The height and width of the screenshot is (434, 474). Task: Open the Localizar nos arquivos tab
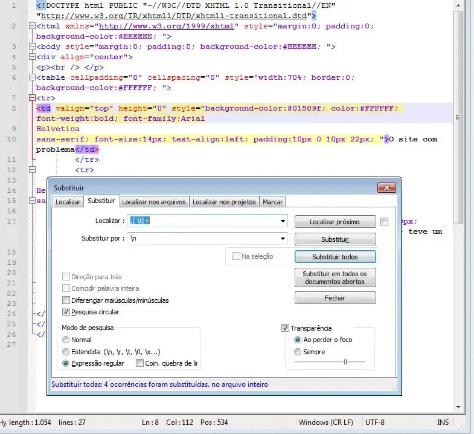155,202
